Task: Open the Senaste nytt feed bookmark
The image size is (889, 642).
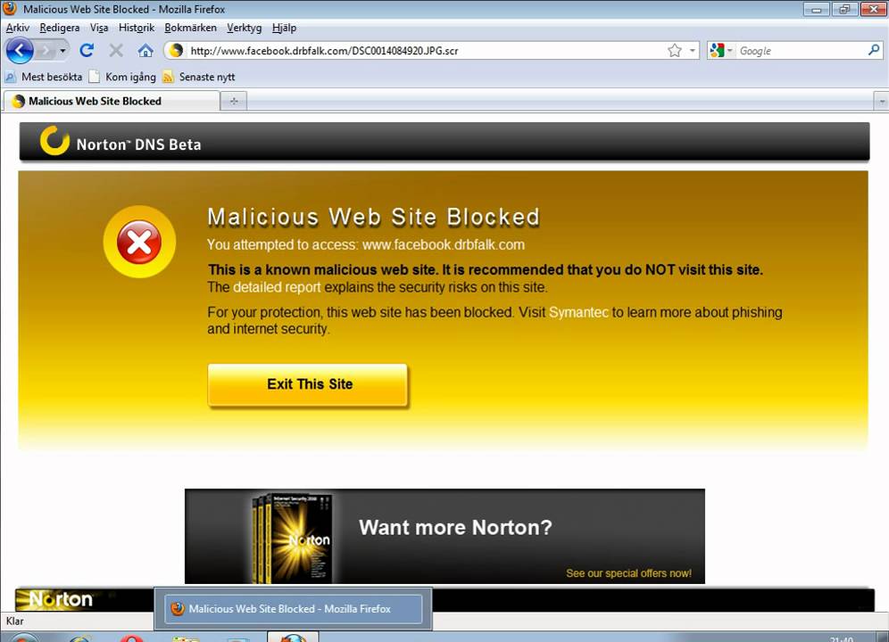Action: (199, 77)
